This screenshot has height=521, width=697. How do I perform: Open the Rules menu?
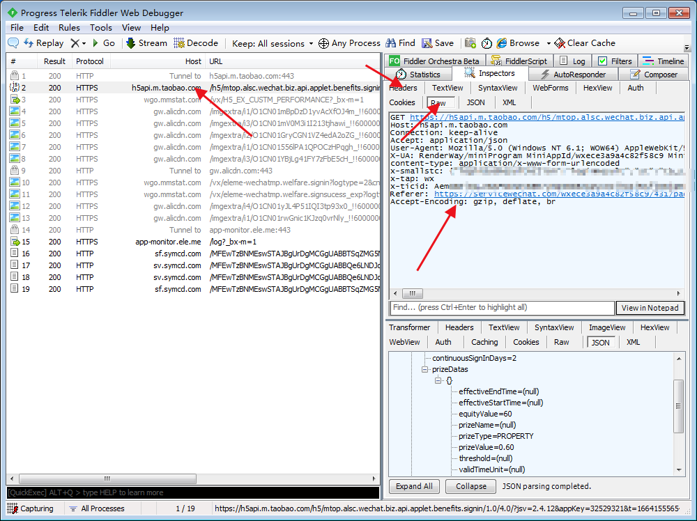[x=69, y=28]
